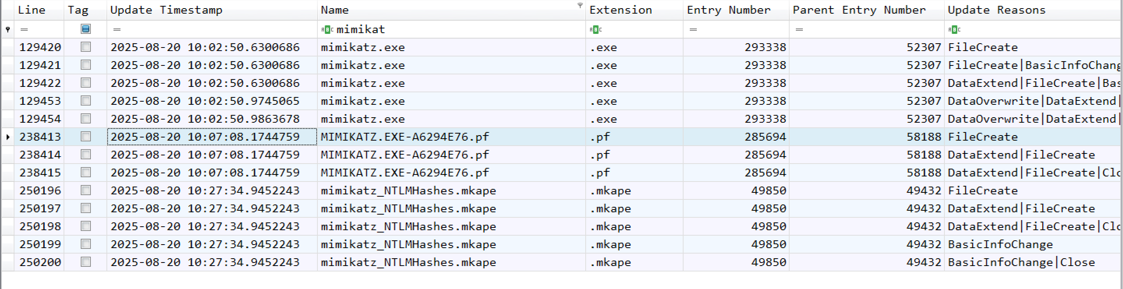This screenshot has width=1123, height=289.
Task: Click the equals operator icon under Line
Action: tap(24, 30)
